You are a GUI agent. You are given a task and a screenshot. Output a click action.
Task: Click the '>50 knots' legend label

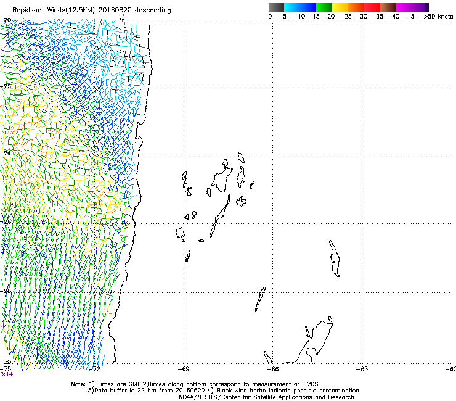pos(438,17)
